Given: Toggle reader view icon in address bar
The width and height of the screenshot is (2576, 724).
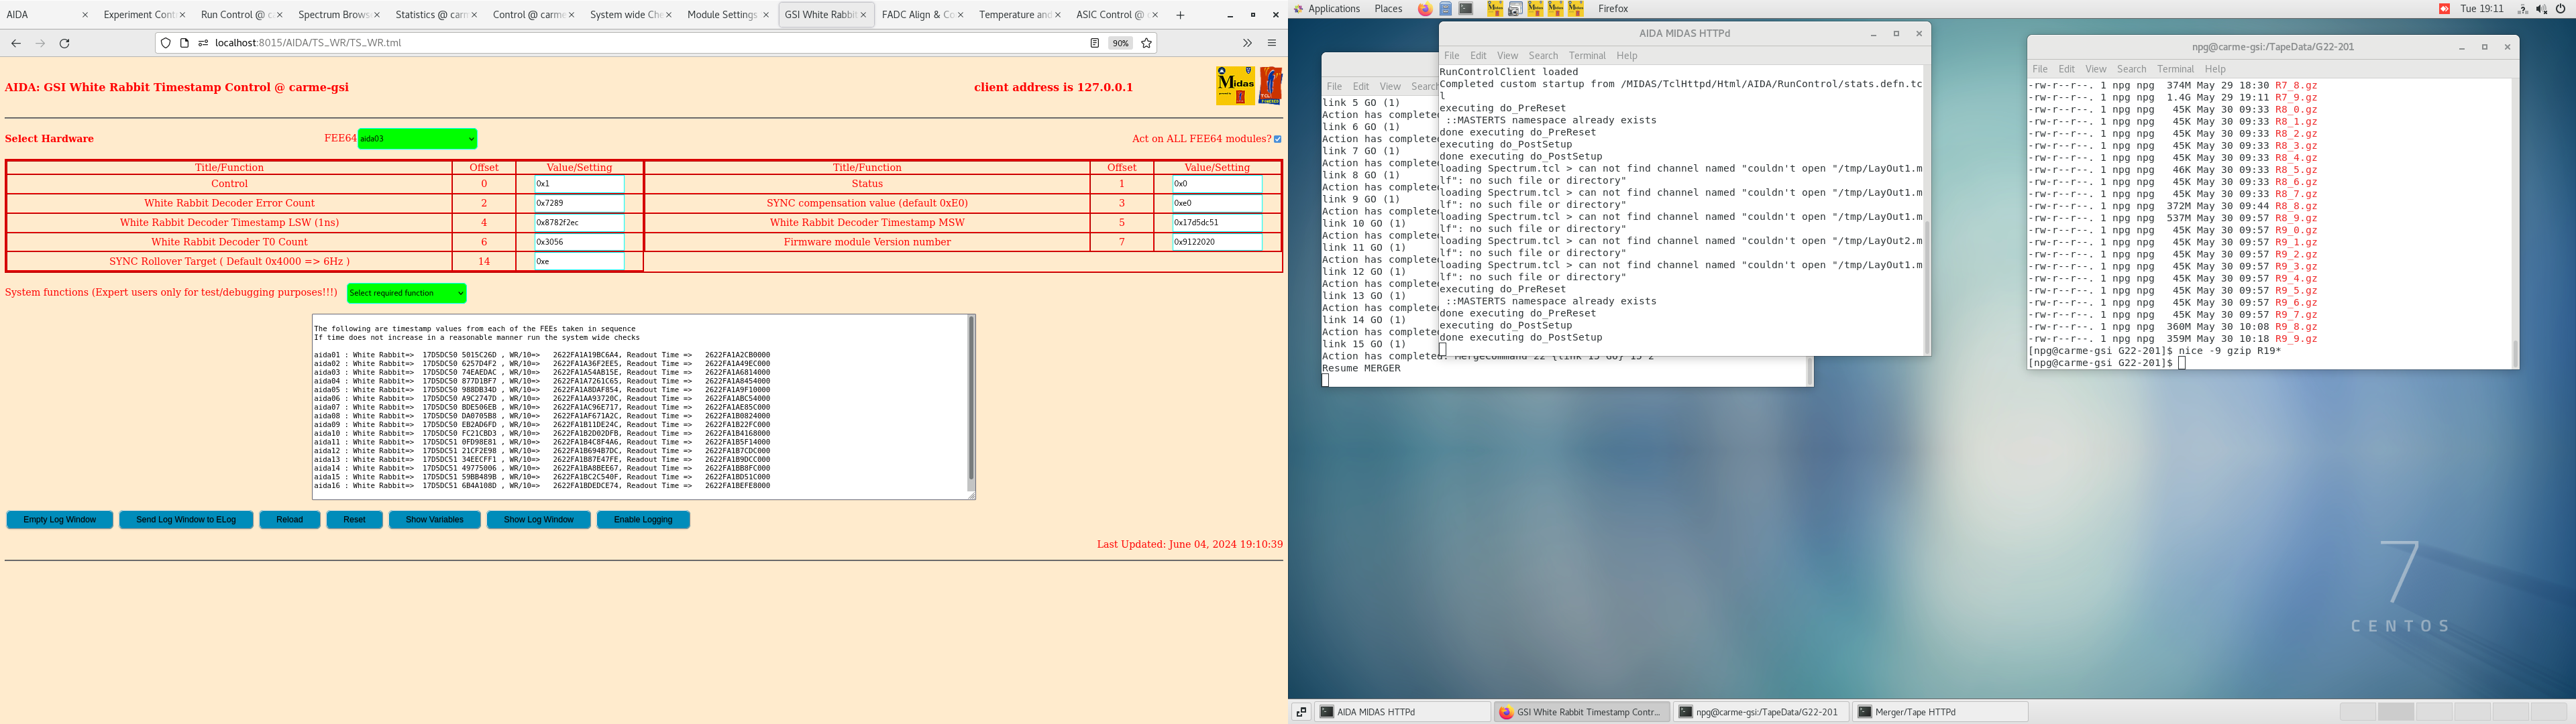Looking at the screenshot, I should pos(1094,43).
